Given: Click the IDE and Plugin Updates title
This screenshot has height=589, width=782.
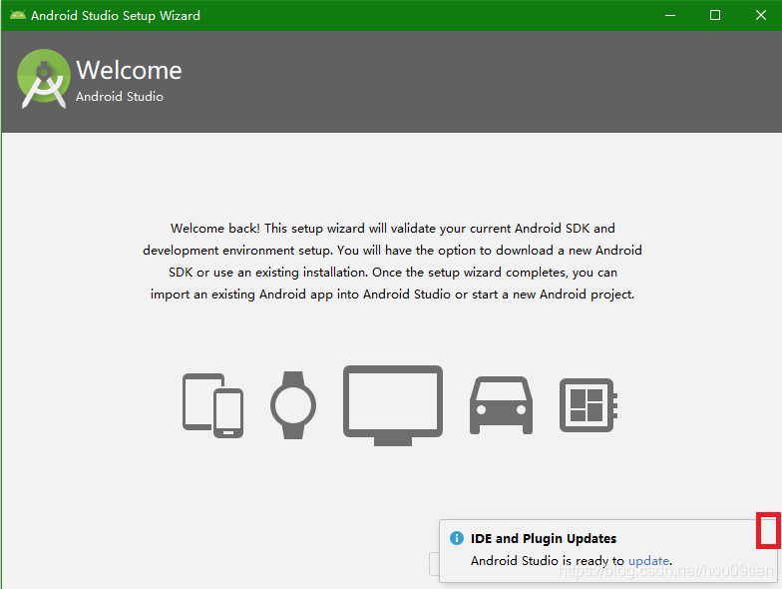Looking at the screenshot, I should click(x=543, y=539).
